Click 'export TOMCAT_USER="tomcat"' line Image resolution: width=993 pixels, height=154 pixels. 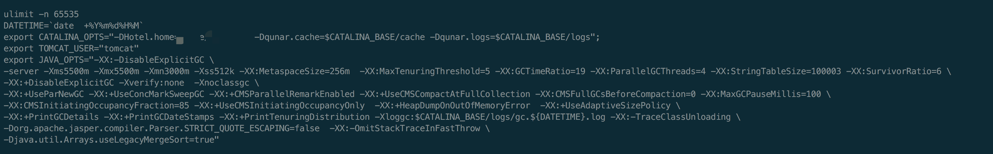[71, 49]
